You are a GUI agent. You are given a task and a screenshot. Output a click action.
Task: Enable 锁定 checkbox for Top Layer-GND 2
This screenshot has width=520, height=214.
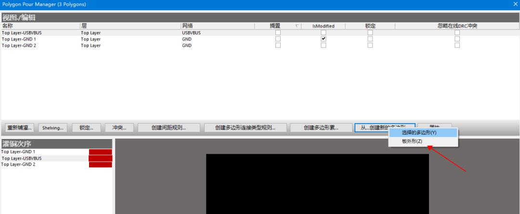370,45
